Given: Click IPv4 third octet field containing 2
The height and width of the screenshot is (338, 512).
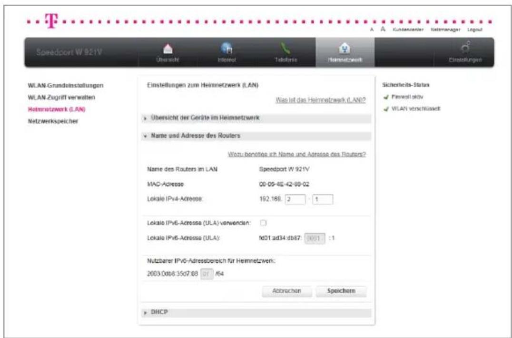Looking at the screenshot, I should (295, 199).
